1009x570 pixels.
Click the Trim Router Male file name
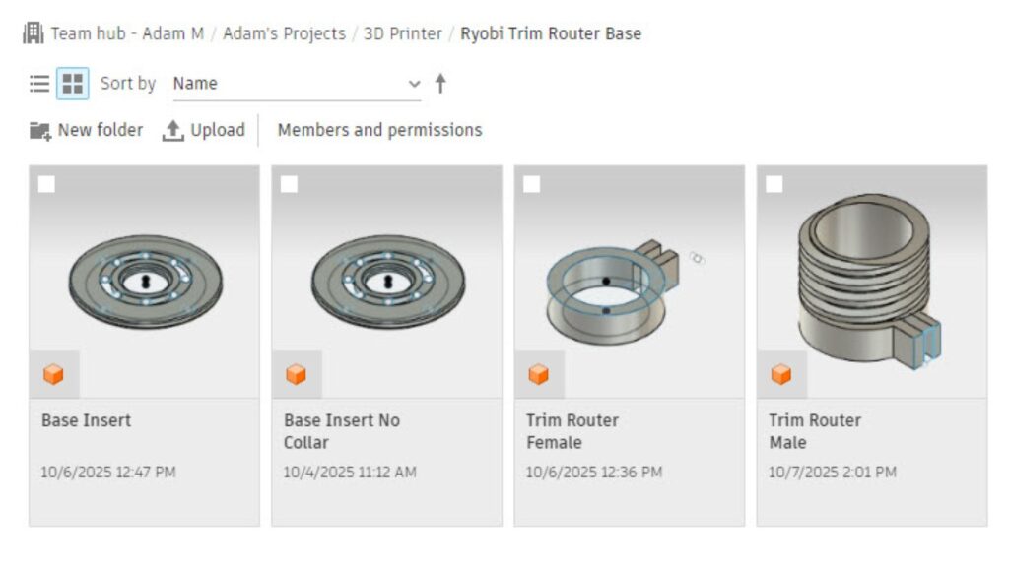814,431
